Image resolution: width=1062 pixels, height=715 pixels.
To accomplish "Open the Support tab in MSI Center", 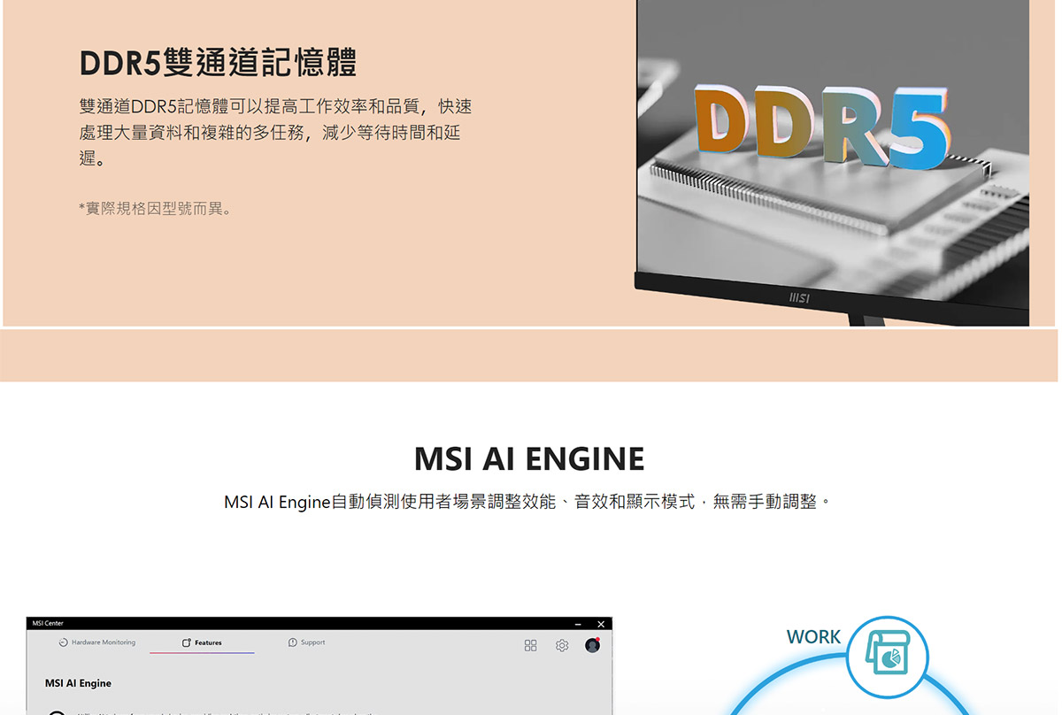I will coord(306,642).
